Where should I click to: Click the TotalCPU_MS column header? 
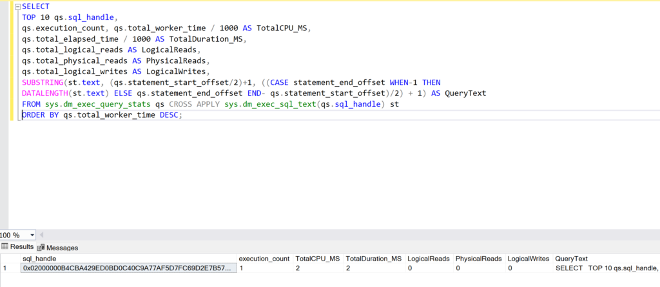click(x=317, y=258)
